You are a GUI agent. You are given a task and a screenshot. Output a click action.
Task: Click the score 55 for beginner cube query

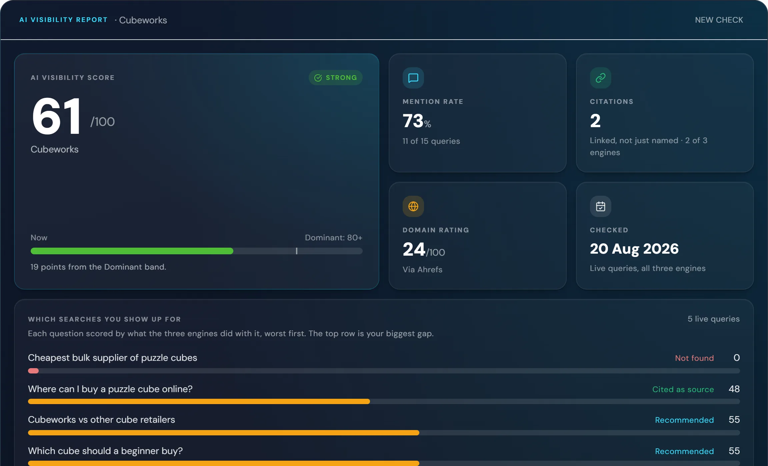[x=734, y=451]
